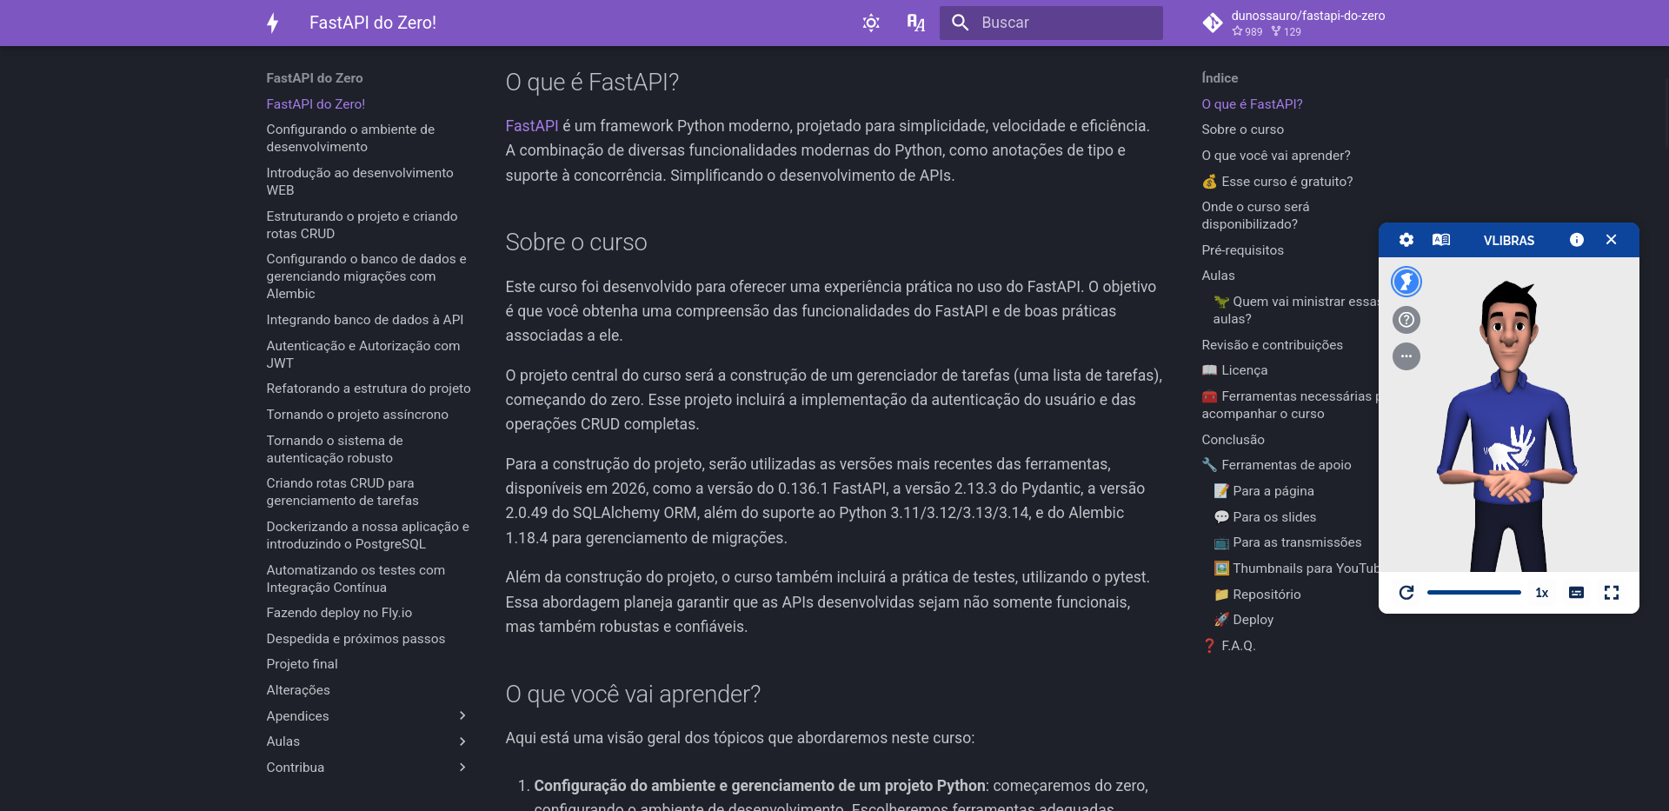This screenshot has height=811, width=1669.
Task: Open the Alterações page
Action: [x=298, y=690]
